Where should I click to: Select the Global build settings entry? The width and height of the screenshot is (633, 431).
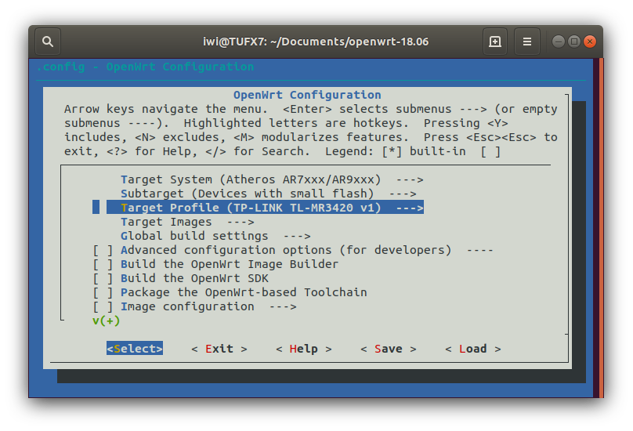(215, 237)
